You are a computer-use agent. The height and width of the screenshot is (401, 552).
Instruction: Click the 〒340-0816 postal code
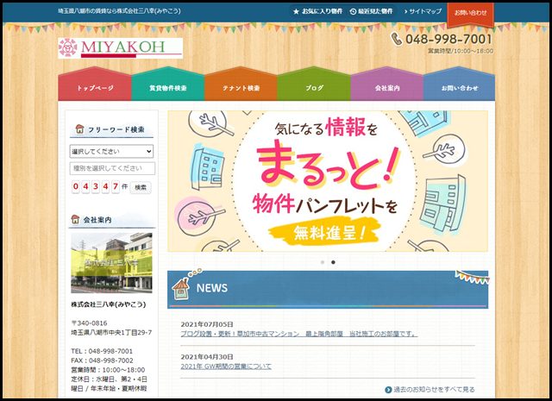89,323
